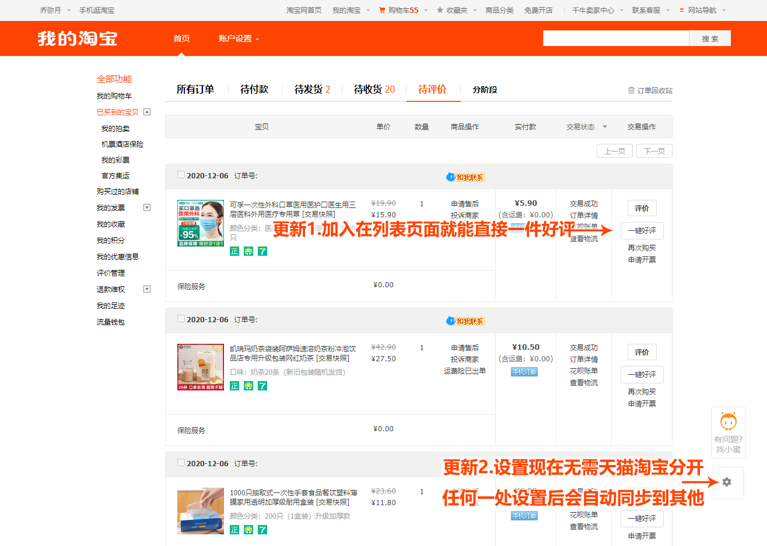Click 投诉商家 for the milk tea order
767x546 pixels.
pyautogui.click(x=465, y=360)
